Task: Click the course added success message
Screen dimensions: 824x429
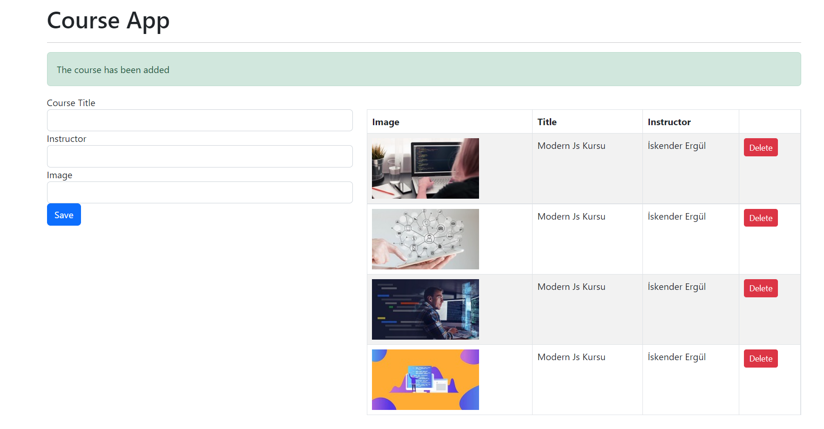Action: click(x=113, y=69)
